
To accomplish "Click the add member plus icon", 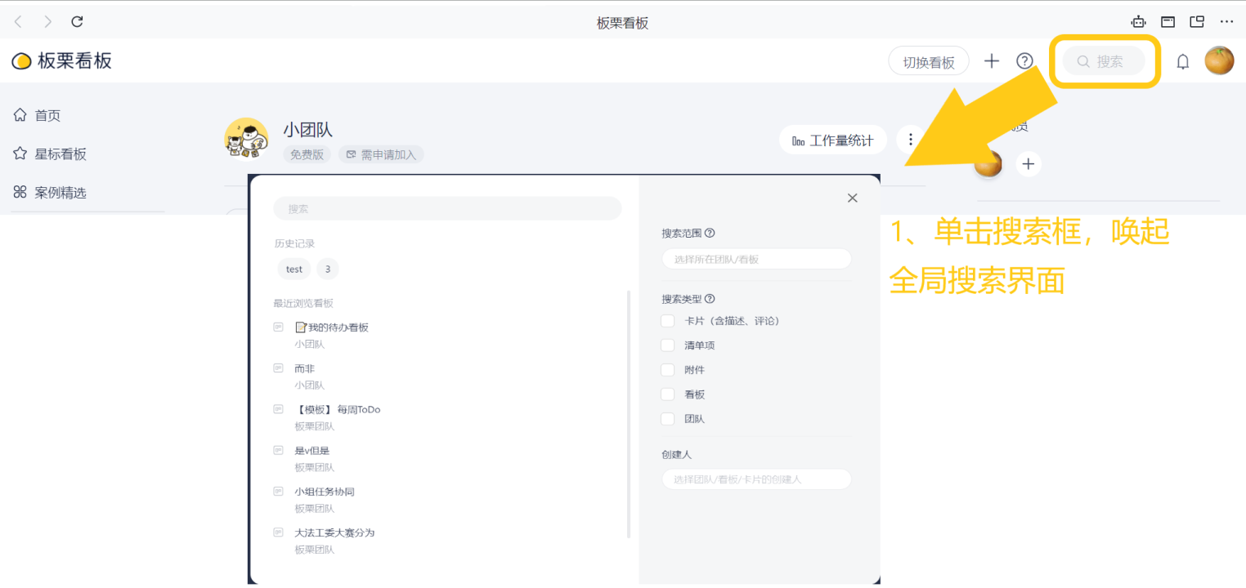I will coord(1028,164).
